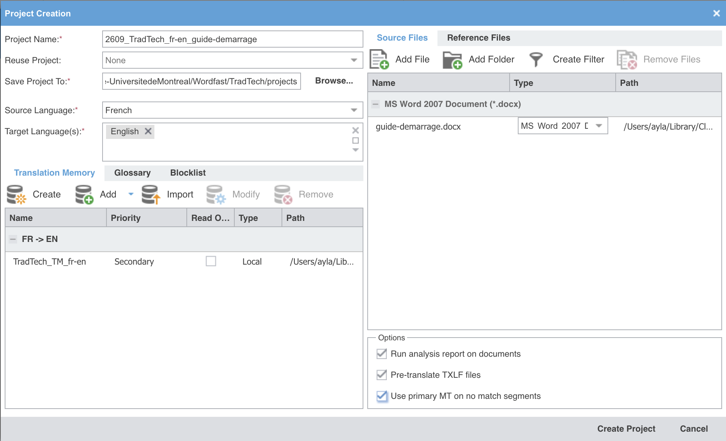Switch to the Glossary tab
The image size is (726, 441).
click(x=132, y=173)
